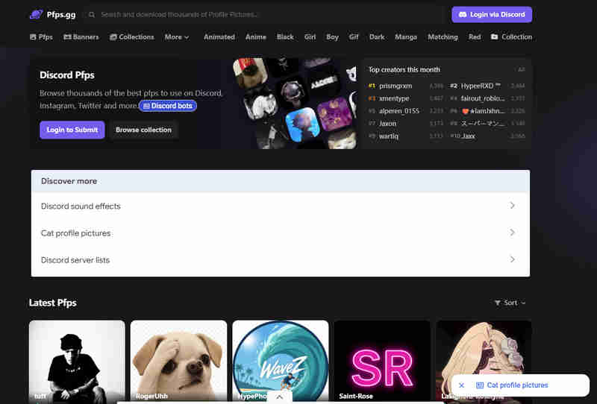
Task: Open the Saint-Rose SR pfp thumbnail
Action: (382, 362)
